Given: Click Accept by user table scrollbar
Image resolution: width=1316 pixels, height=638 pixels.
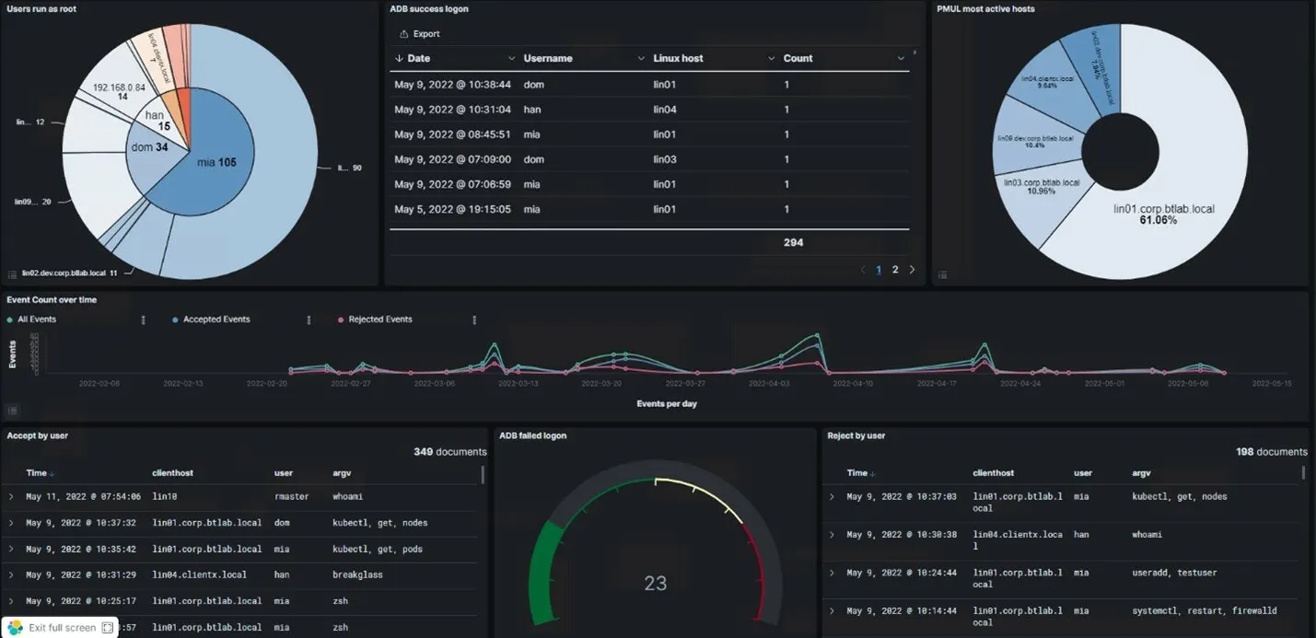Looking at the screenshot, I should click(x=483, y=474).
